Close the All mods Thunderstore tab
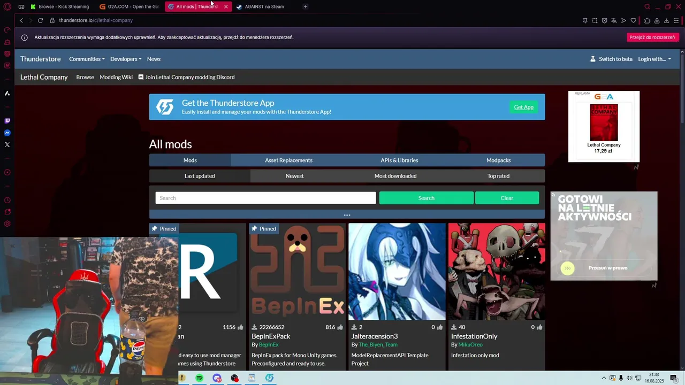The image size is (685, 385). pos(226,6)
